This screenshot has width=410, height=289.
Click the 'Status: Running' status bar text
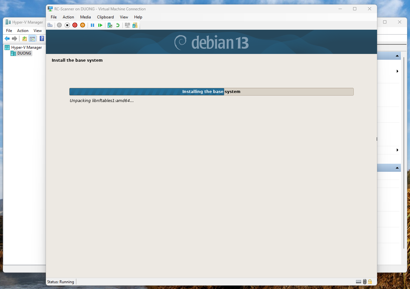click(x=60, y=282)
